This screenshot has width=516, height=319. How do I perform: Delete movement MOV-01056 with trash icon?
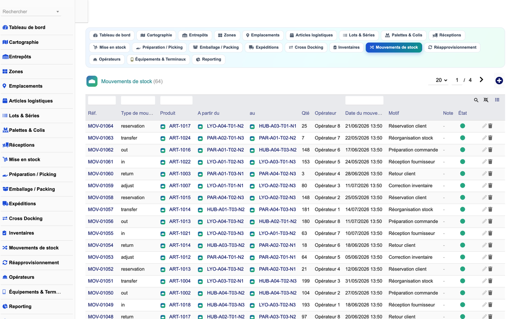490,222
